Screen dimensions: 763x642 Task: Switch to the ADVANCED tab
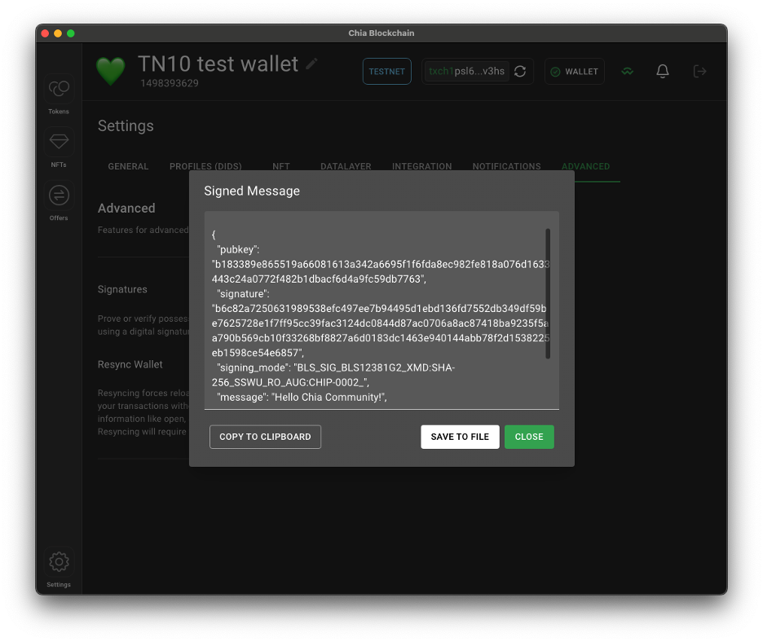[586, 166]
